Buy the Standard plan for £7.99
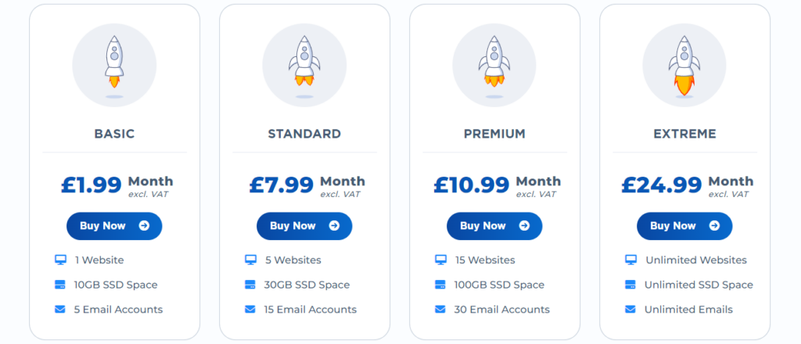This screenshot has height=344, width=801. (x=304, y=226)
